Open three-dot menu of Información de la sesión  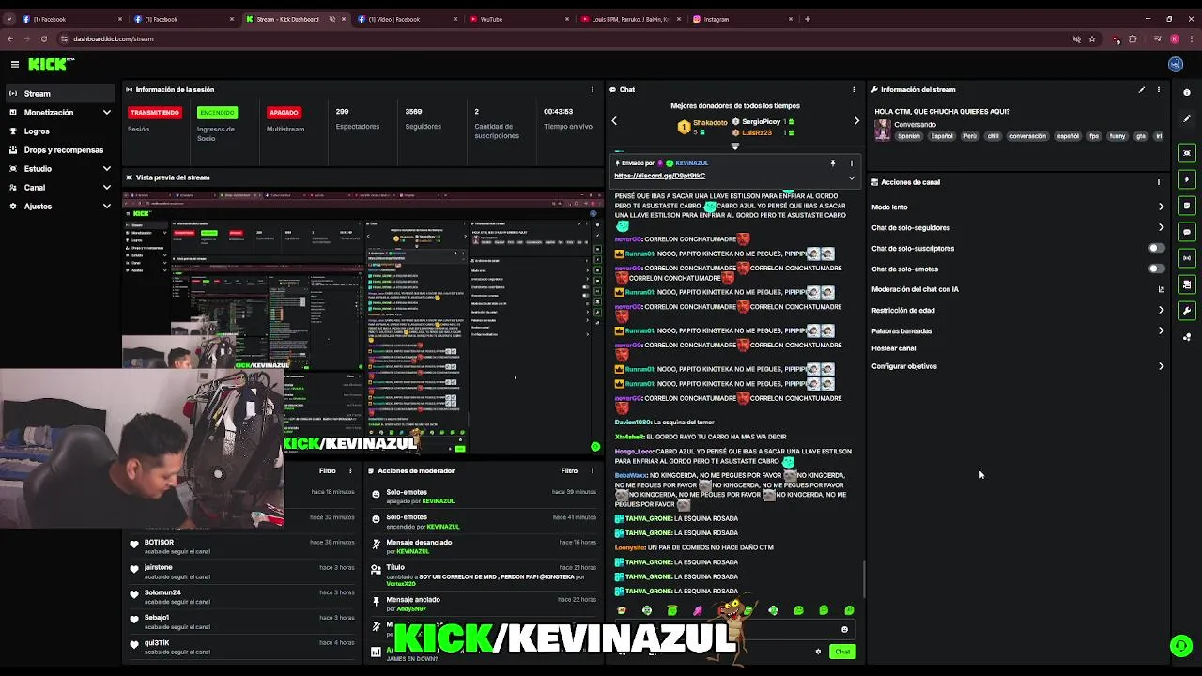tap(593, 89)
